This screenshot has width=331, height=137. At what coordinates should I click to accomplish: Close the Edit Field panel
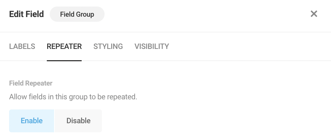pos(314,14)
